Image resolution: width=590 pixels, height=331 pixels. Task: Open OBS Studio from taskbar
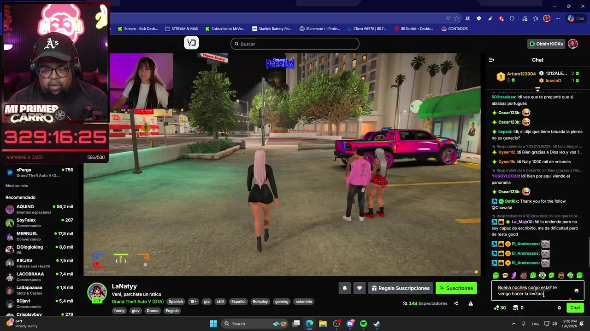tap(336, 324)
